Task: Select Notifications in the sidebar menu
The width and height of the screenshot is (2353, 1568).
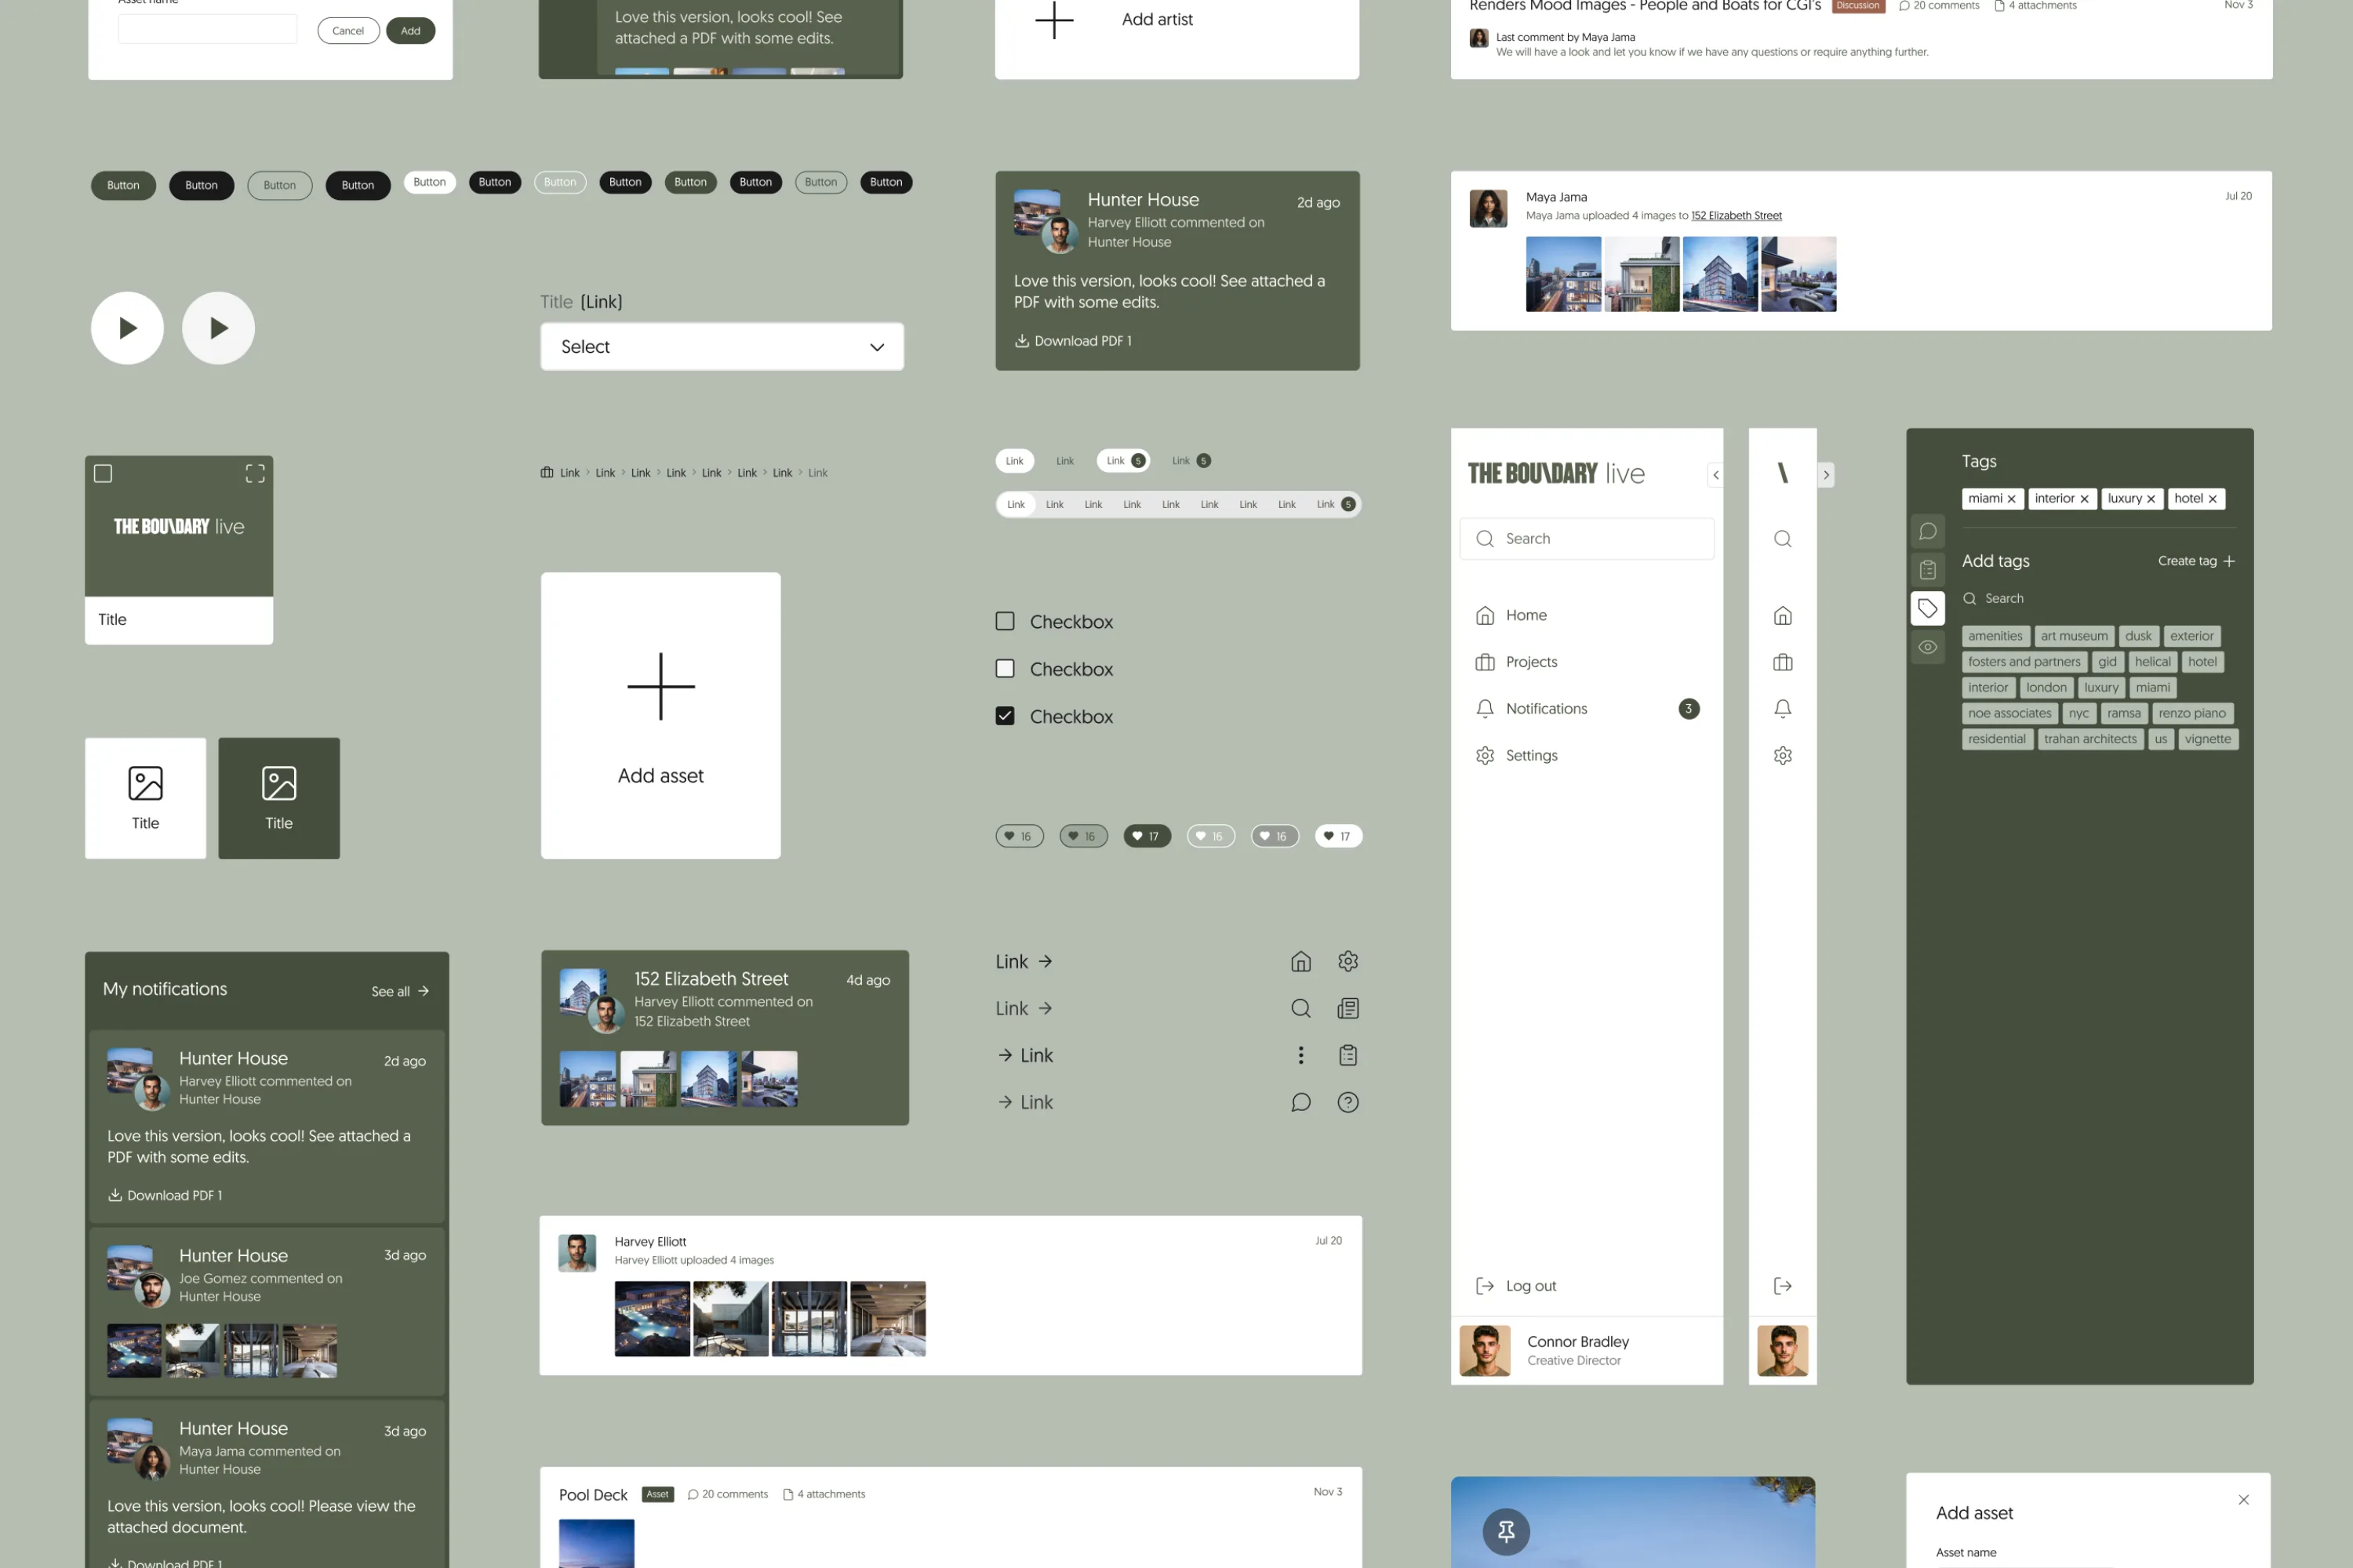Action: (x=1546, y=708)
